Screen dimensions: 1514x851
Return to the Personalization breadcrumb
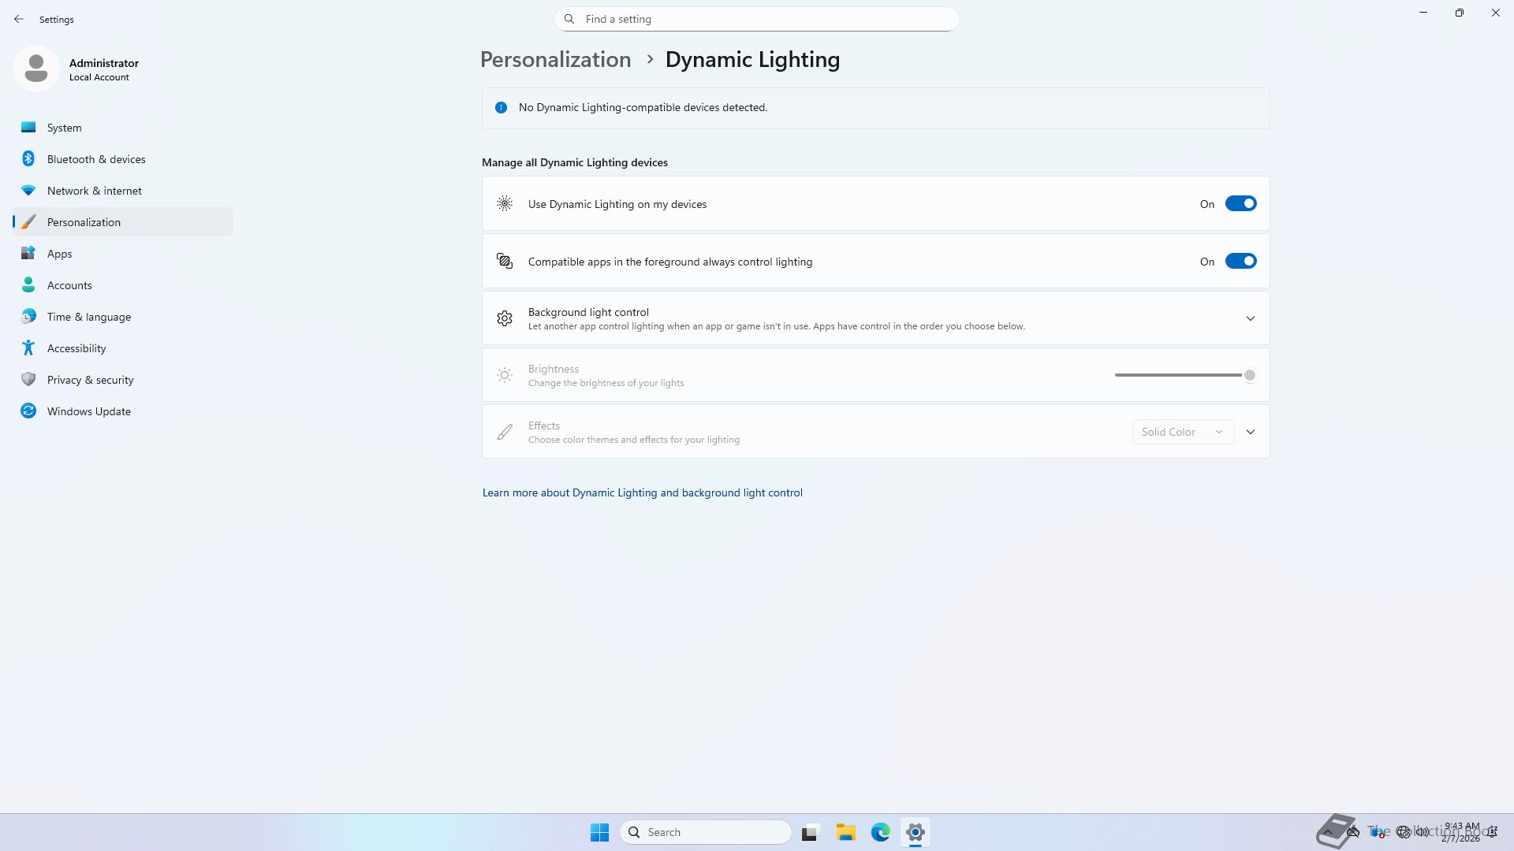(555, 60)
